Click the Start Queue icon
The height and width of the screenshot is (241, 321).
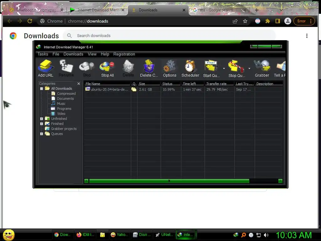(x=211, y=68)
